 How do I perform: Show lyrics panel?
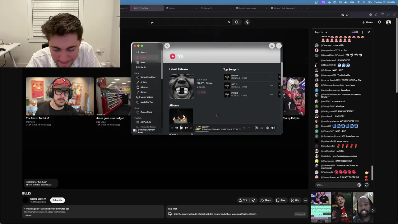pos(256,128)
